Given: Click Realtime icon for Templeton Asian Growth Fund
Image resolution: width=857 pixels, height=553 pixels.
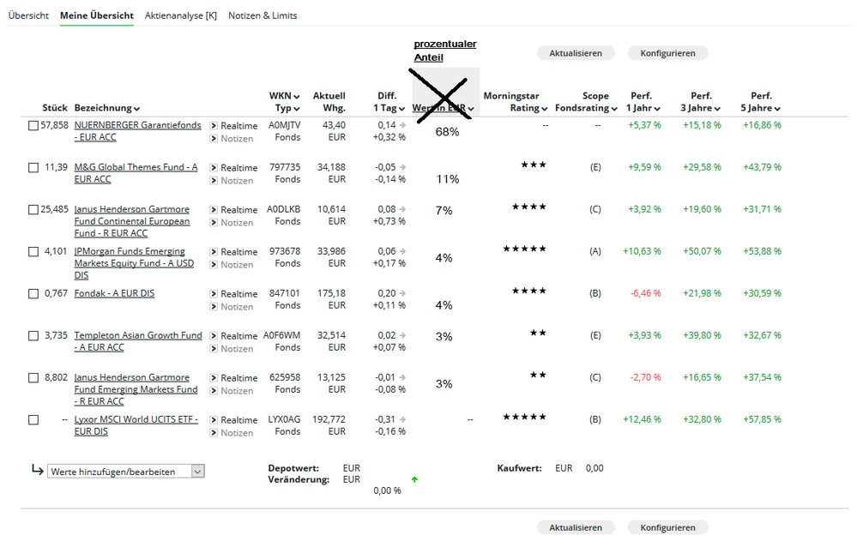Looking at the screenshot, I should (x=214, y=336).
